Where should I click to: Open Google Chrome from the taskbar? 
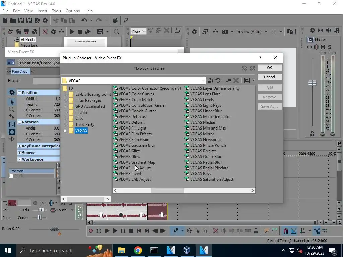coord(138,250)
